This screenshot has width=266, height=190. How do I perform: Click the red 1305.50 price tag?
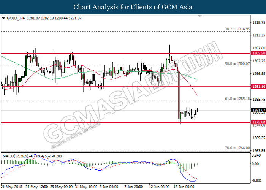click(x=258, y=53)
